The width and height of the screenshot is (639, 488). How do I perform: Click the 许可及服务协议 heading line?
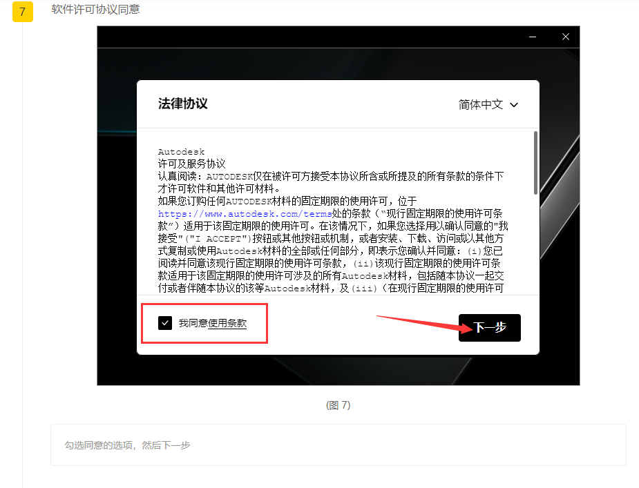point(191,164)
